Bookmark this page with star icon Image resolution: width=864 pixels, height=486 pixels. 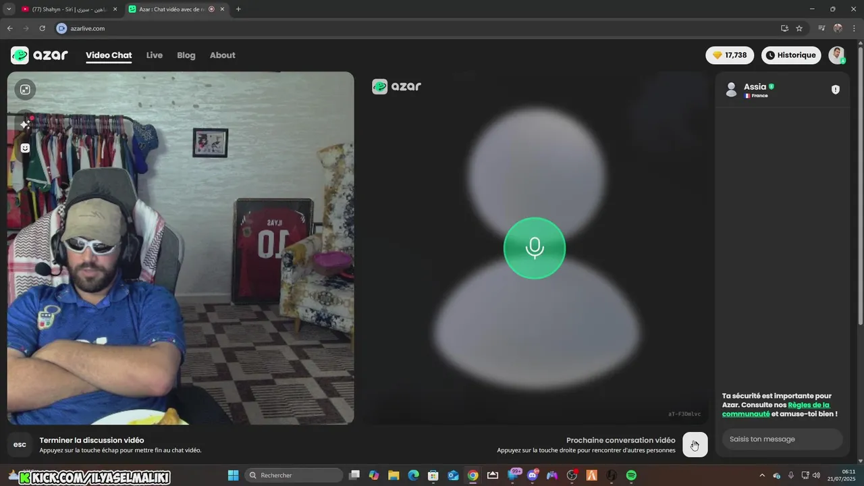799,28
